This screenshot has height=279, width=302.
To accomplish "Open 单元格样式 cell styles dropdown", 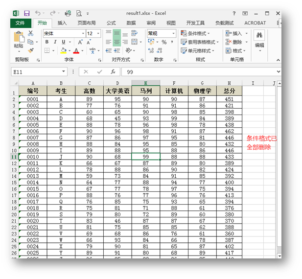I will [197, 50].
